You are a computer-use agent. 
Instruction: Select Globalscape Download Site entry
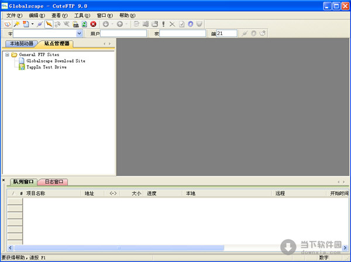pyautogui.click(x=55, y=61)
